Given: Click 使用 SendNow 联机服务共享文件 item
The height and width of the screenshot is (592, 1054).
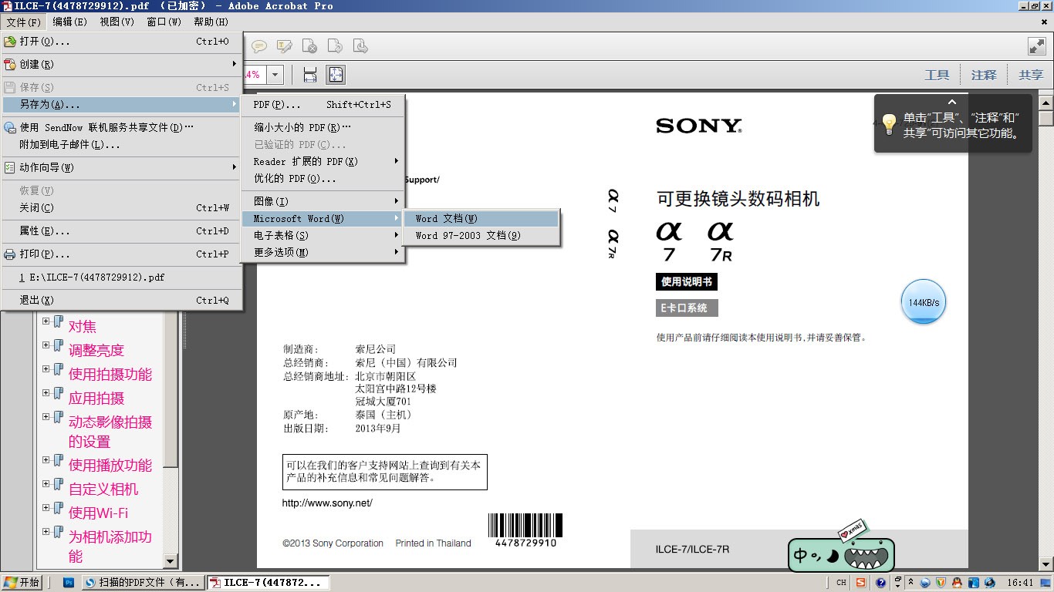Looking at the screenshot, I should click(122, 128).
